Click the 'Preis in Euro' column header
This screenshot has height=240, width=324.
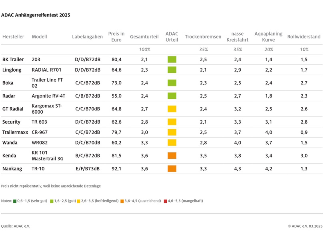coord(116,37)
